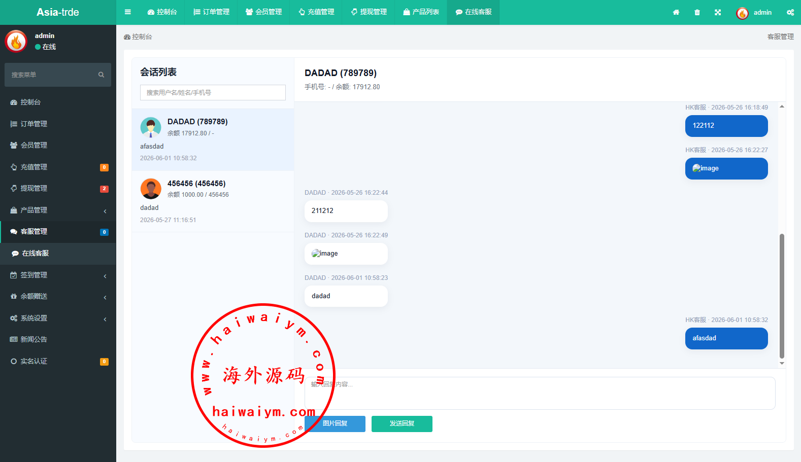Click the gift icon beside 余额赠送
801x462 pixels.
pos(14,296)
